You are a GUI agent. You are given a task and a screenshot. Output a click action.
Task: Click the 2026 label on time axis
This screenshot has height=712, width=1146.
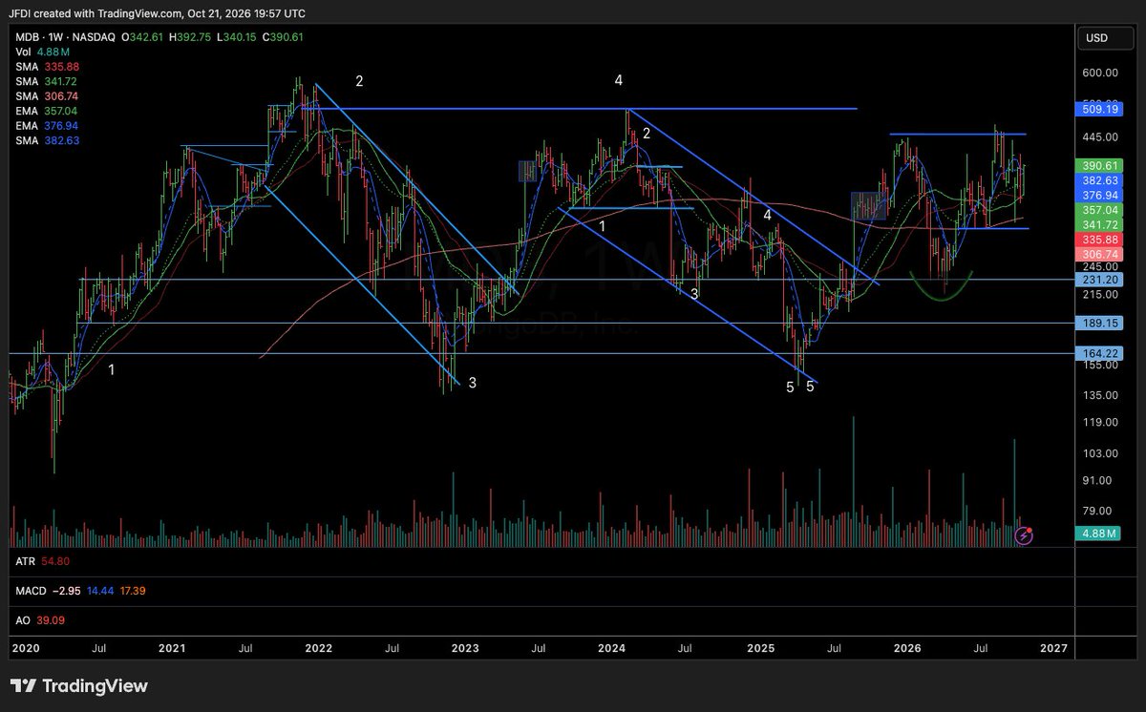coord(906,649)
